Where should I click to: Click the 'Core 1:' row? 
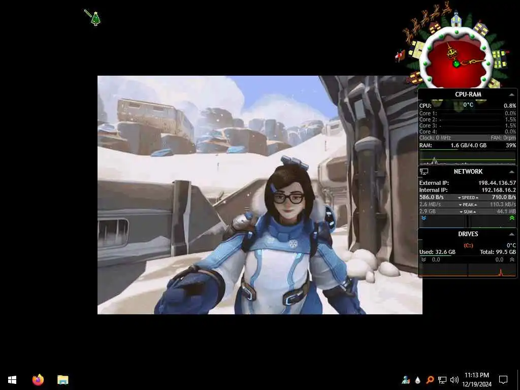click(468, 113)
